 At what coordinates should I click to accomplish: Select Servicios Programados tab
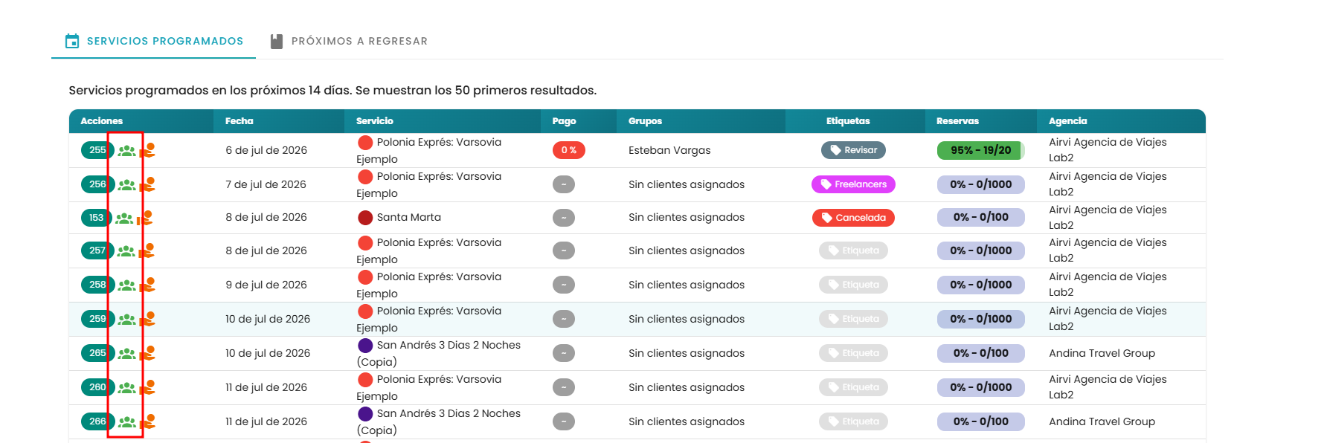pyautogui.click(x=154, y=41)
